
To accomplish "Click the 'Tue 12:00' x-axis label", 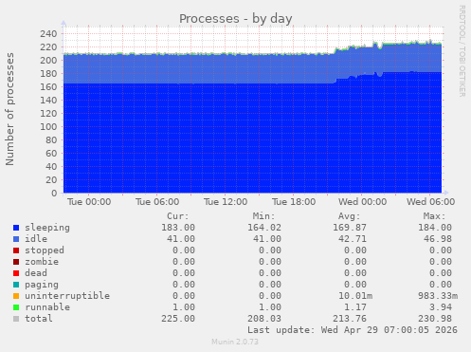I will pos(226,202).
